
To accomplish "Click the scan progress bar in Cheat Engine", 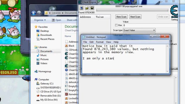I will pos(132,10).
